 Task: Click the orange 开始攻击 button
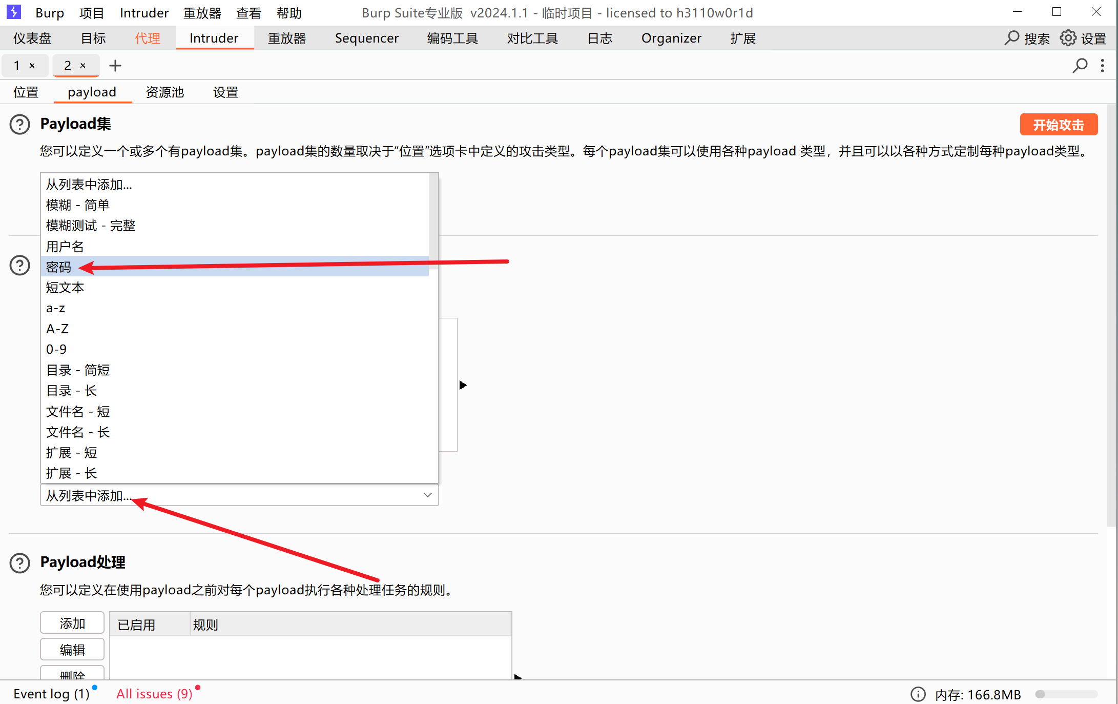pos(1059,125)
